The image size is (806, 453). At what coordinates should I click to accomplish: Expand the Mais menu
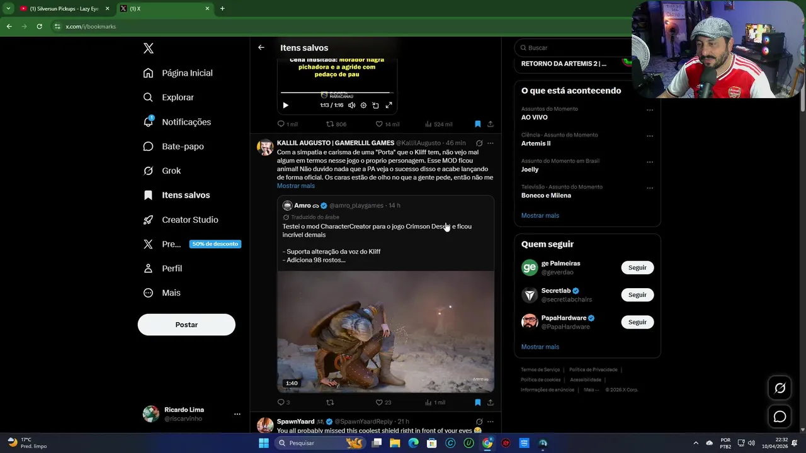pos(162,293)
